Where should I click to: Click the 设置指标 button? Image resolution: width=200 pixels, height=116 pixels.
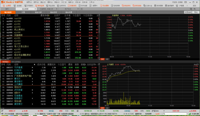click(x=188, y=12)
